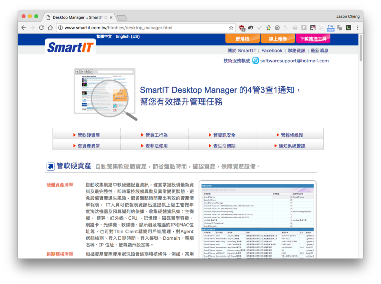Open the 線上報修 button

click(278, 39)
